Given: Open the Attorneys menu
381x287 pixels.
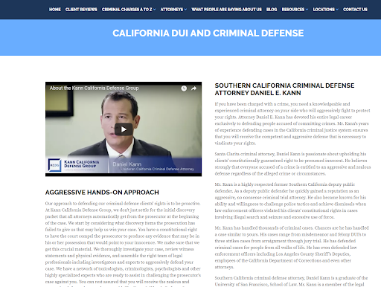Looking at the screenshot, I should point(172,10).
